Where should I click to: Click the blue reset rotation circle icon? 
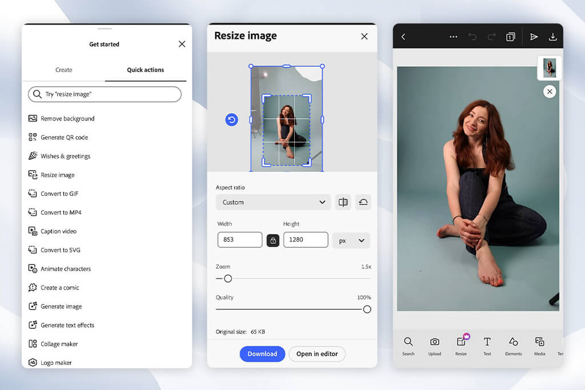pos(231,120)
